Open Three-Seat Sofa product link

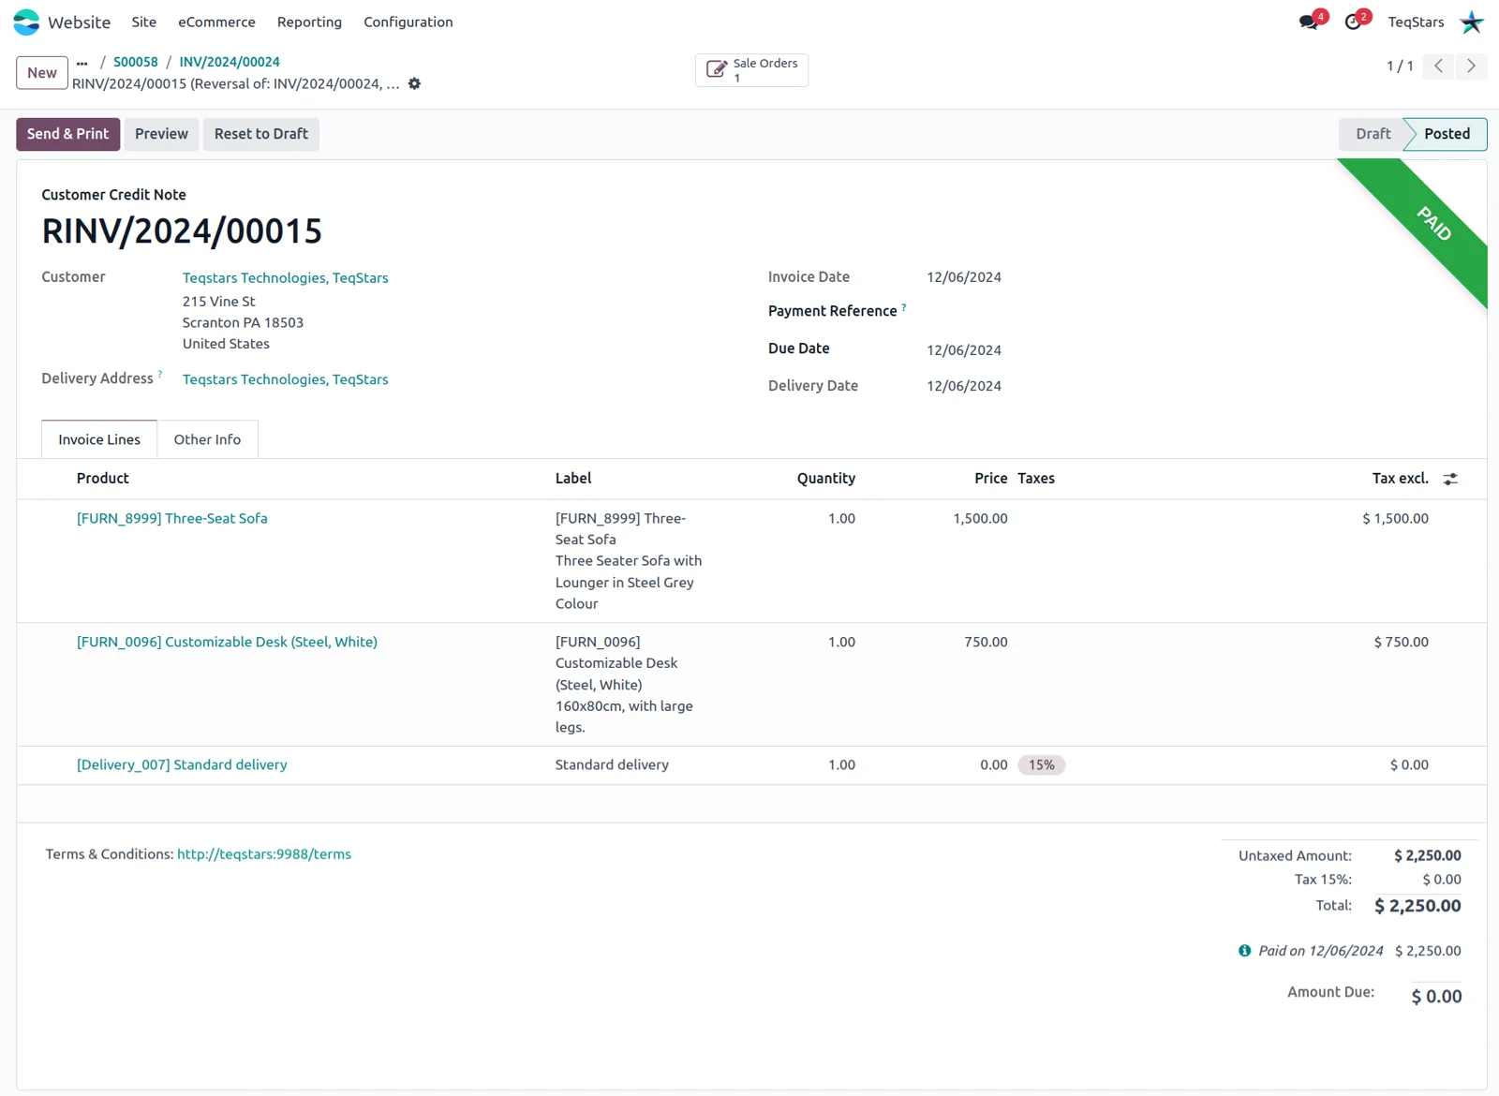[x=172, y=518]
